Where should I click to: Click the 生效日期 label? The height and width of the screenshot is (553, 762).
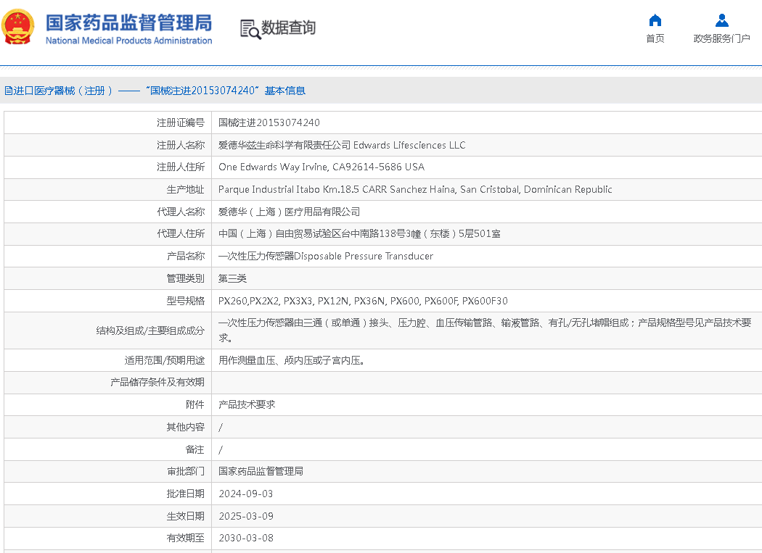186,516
